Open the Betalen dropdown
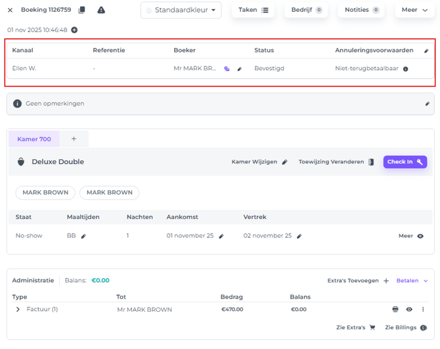The image size is (440, 349). pyautogui.click(x=412, y=281)
